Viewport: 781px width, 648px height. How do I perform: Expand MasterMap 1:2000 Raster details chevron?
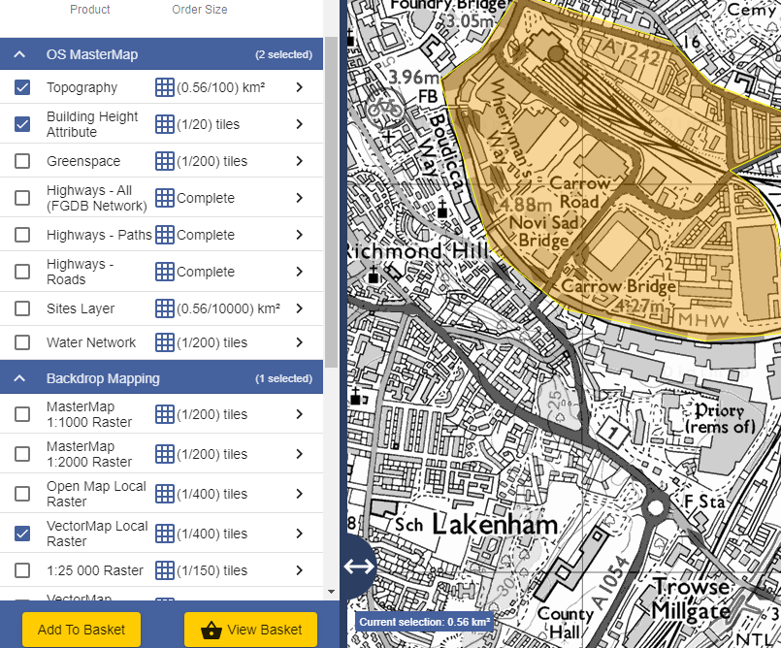[x=300, y=454]
